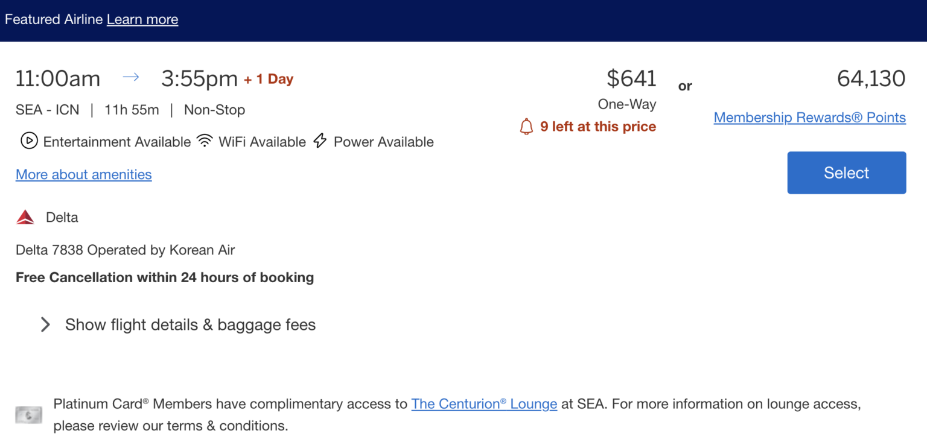The width and height of the screenshot is (927, 445).
Task: Click the $641 One-Way price
Action: pos(631,78)
